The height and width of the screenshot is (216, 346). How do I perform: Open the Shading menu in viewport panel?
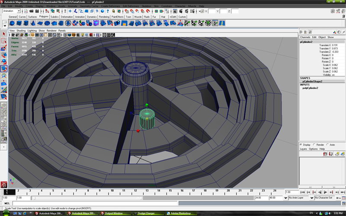click(21, 31)
